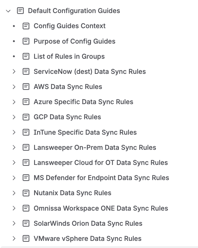Click page icon next to AWS Data Sync Rules
The image size is (198, 248).
point(26,87)
